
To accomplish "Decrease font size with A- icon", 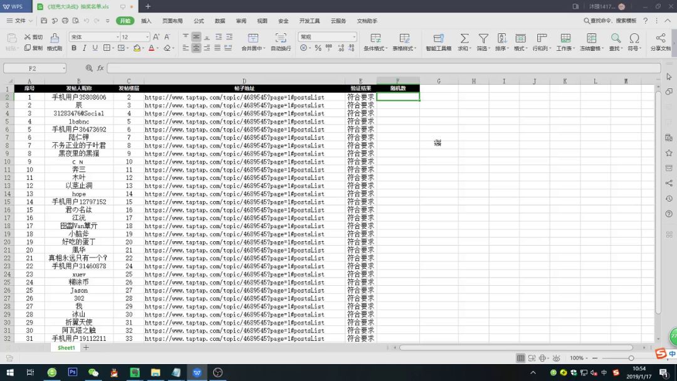I will coord(167,37).
